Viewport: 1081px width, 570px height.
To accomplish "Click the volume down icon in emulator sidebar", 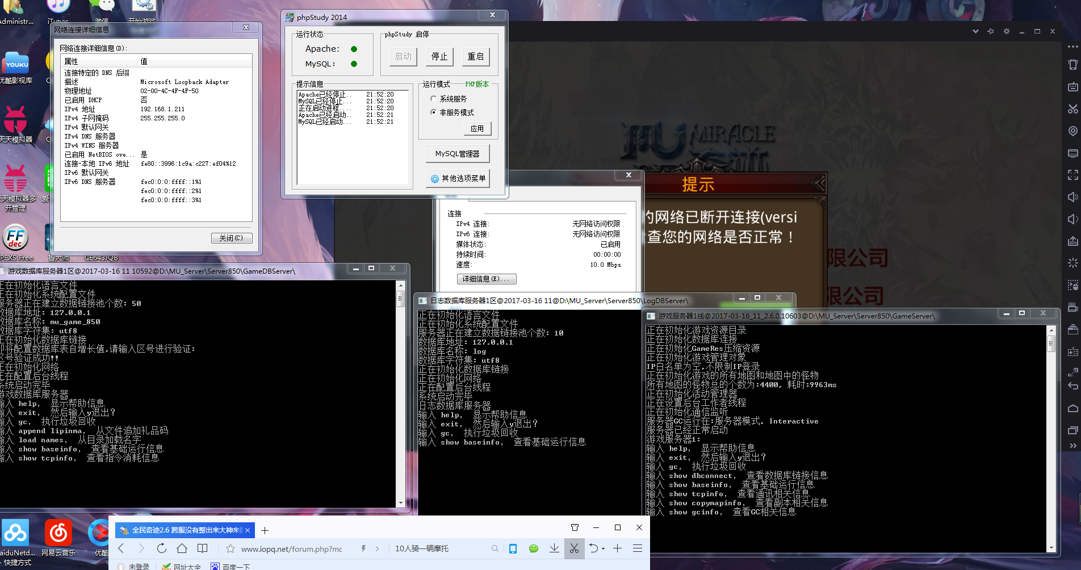I will click(x=1072, y=219).
